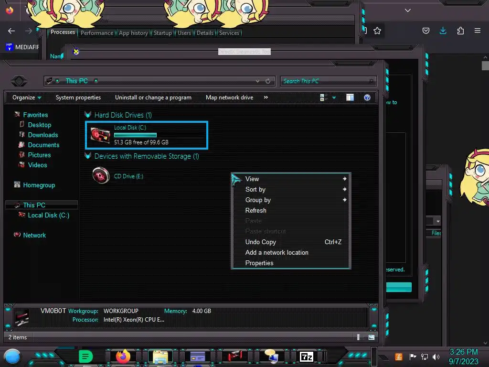This screenshot has width=489, height=367.
Task: Open Sort by submenu
Action: (x=291, y=189)
